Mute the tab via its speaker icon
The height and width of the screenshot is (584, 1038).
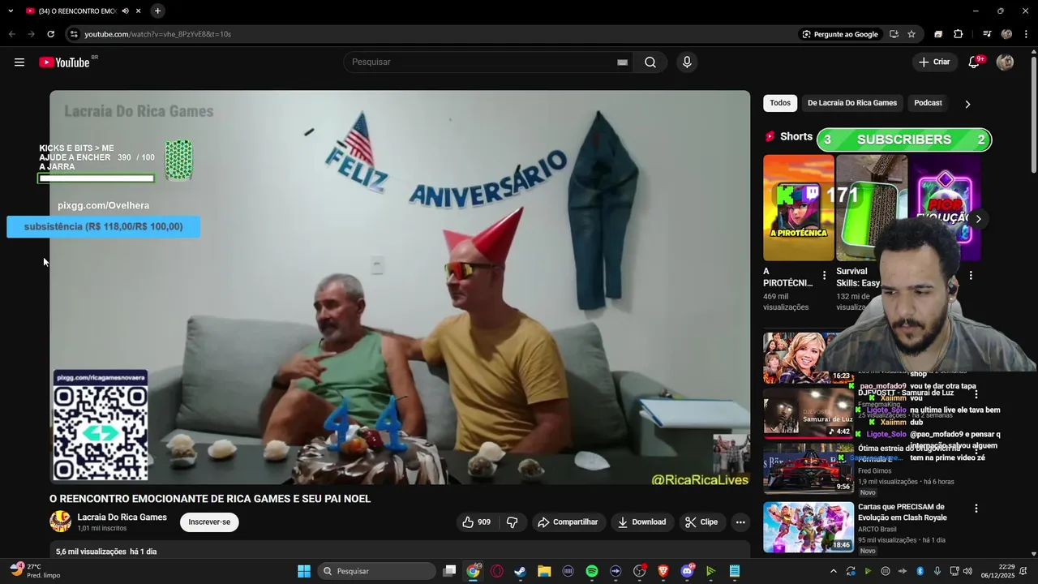click(x=125, y=11)
